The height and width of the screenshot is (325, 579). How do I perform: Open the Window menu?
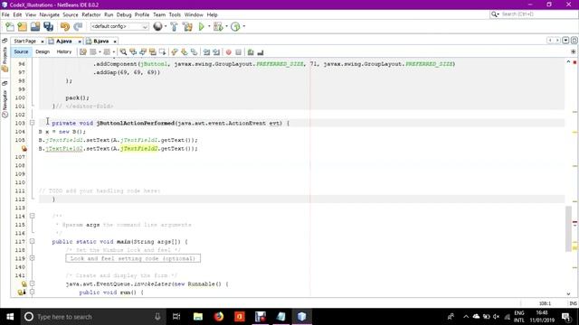(194, 14)
